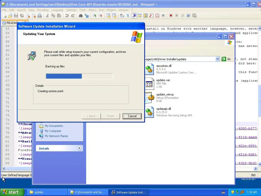
Task: Select the update.ver file
Action: click(x=158, y=83)
